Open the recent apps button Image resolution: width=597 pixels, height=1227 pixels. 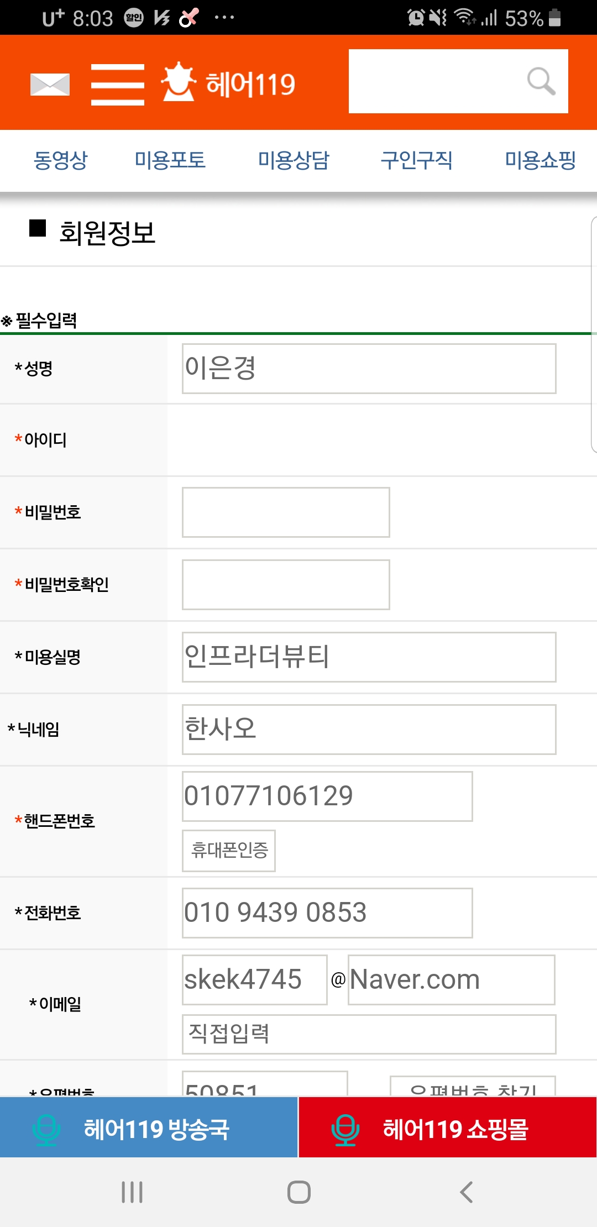(132, 1192)
